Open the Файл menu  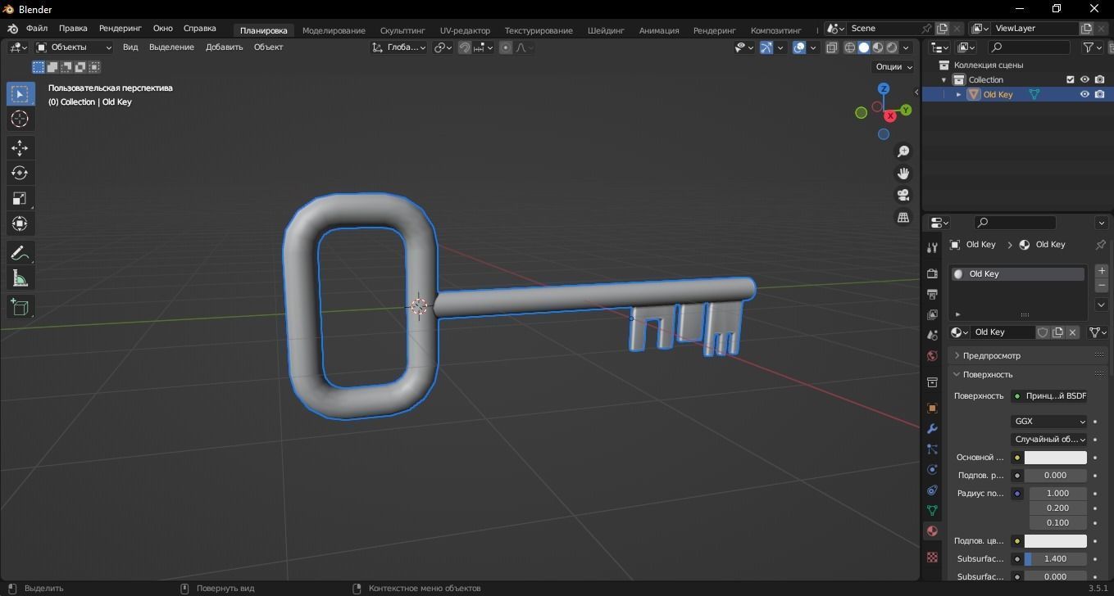click(37, 29)
